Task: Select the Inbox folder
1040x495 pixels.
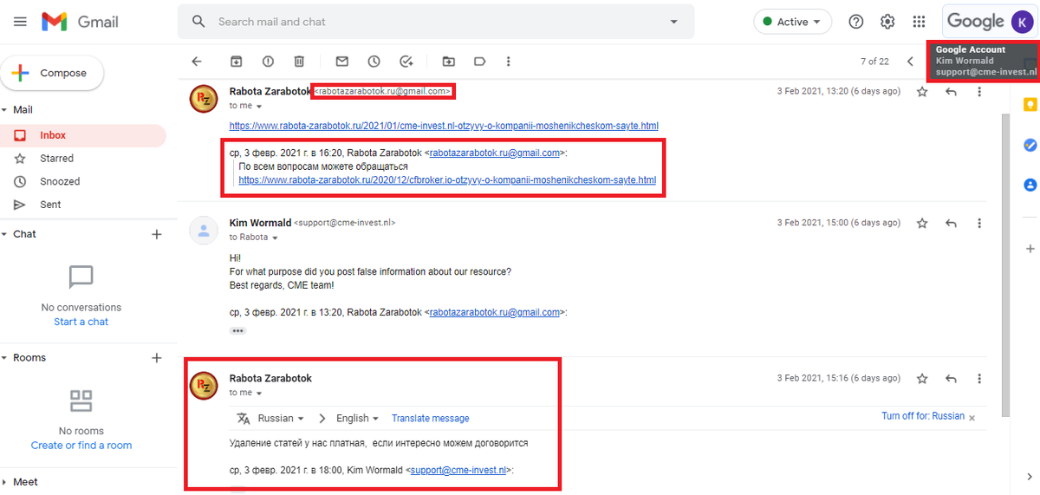Action: [83, 135]
